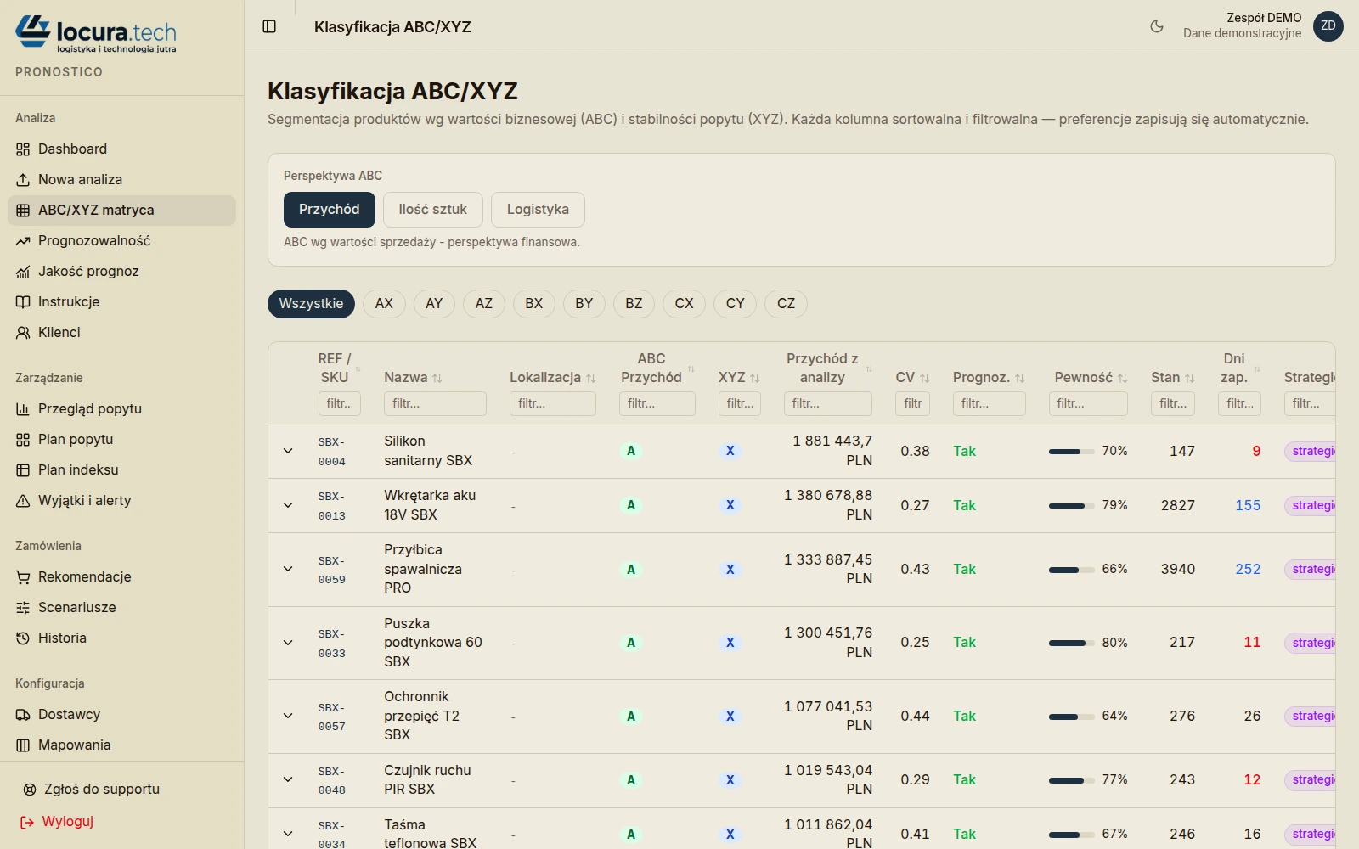Click the Scenariusze sliders icon
The width and height of the screenshot is (1359, 849).
pos(23,608)
